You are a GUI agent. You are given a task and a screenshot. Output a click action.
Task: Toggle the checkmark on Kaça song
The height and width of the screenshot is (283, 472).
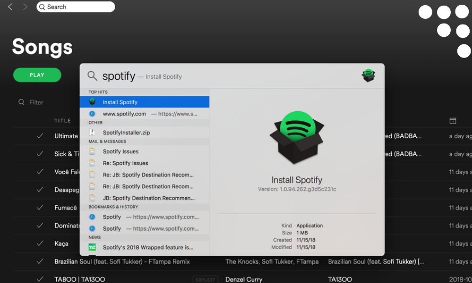click(40, 243)
